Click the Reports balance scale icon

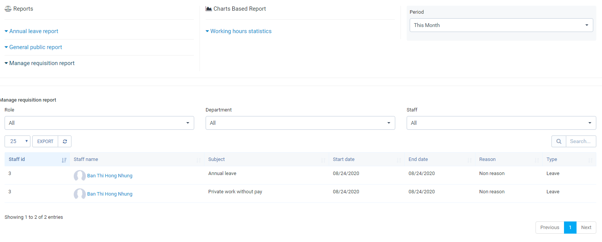point(8,9)
